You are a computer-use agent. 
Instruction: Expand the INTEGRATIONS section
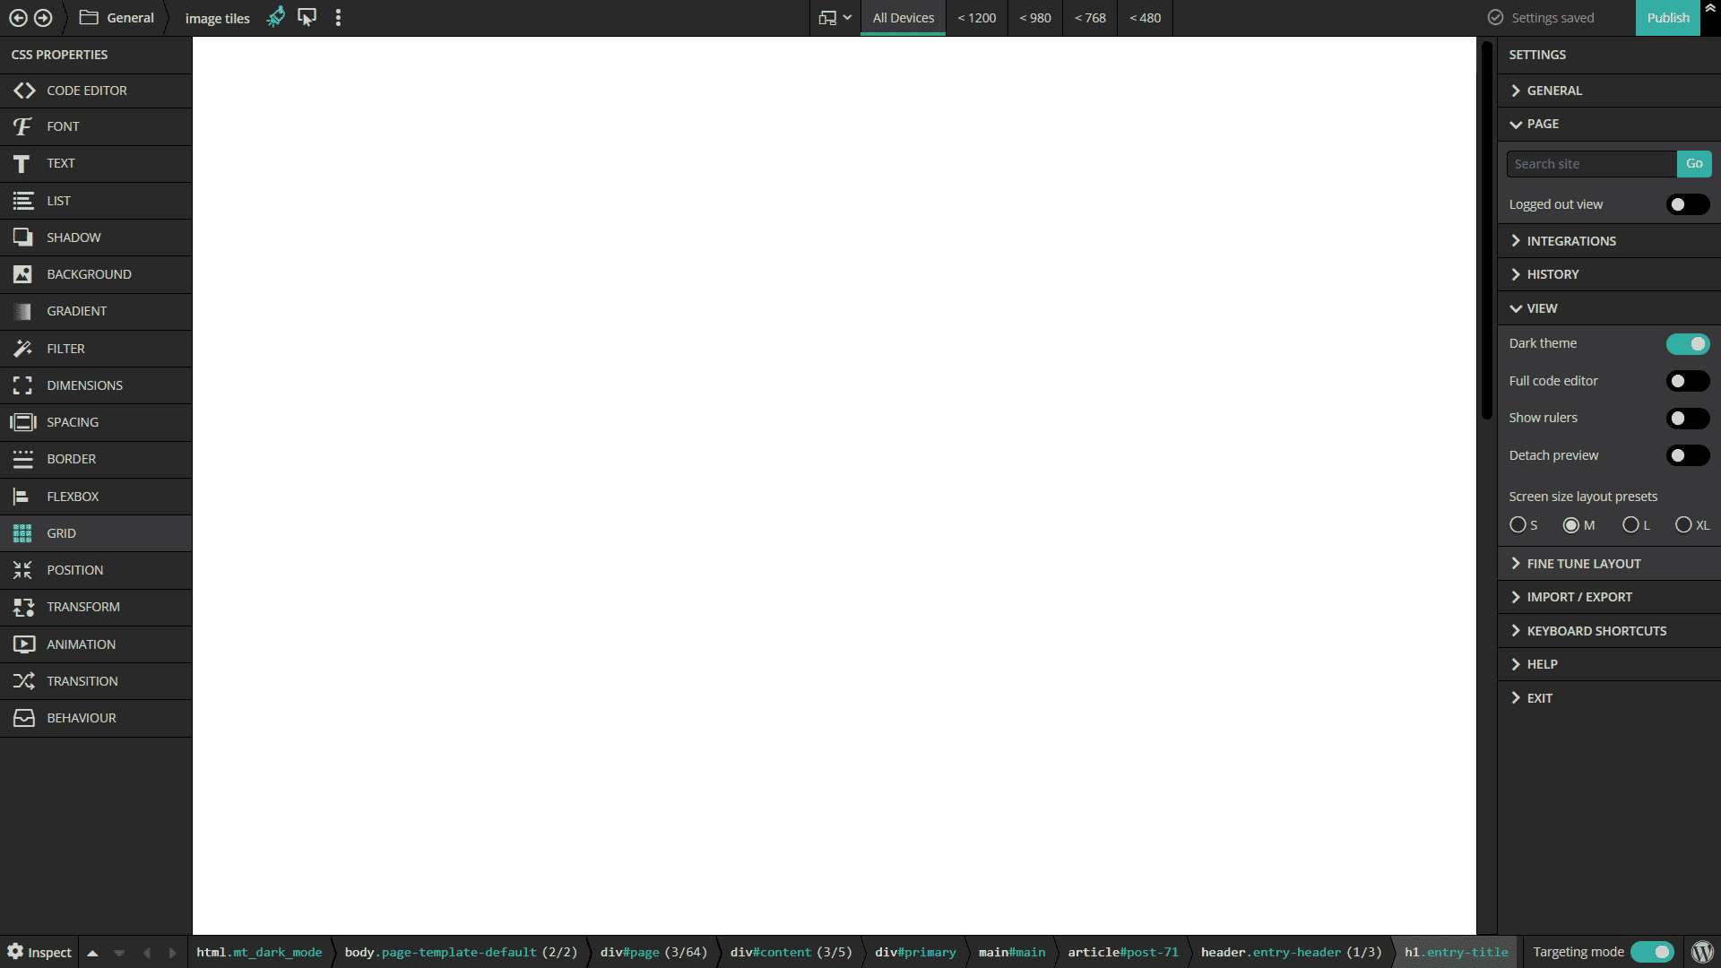[1572, 240]
